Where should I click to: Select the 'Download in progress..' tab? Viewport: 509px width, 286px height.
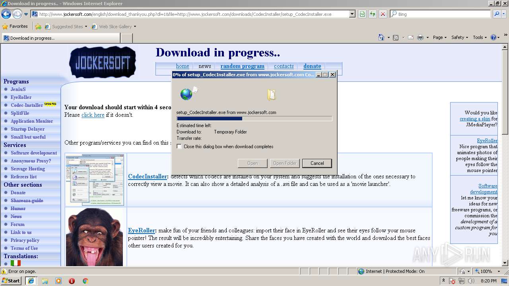[60, 38]
